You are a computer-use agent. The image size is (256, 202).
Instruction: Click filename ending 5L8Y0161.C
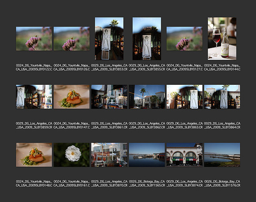click(x=71, y=184)
